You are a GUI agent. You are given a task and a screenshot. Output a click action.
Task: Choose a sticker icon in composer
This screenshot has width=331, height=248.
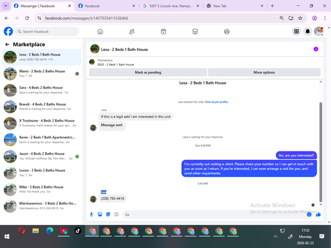(x=108, y=214)
